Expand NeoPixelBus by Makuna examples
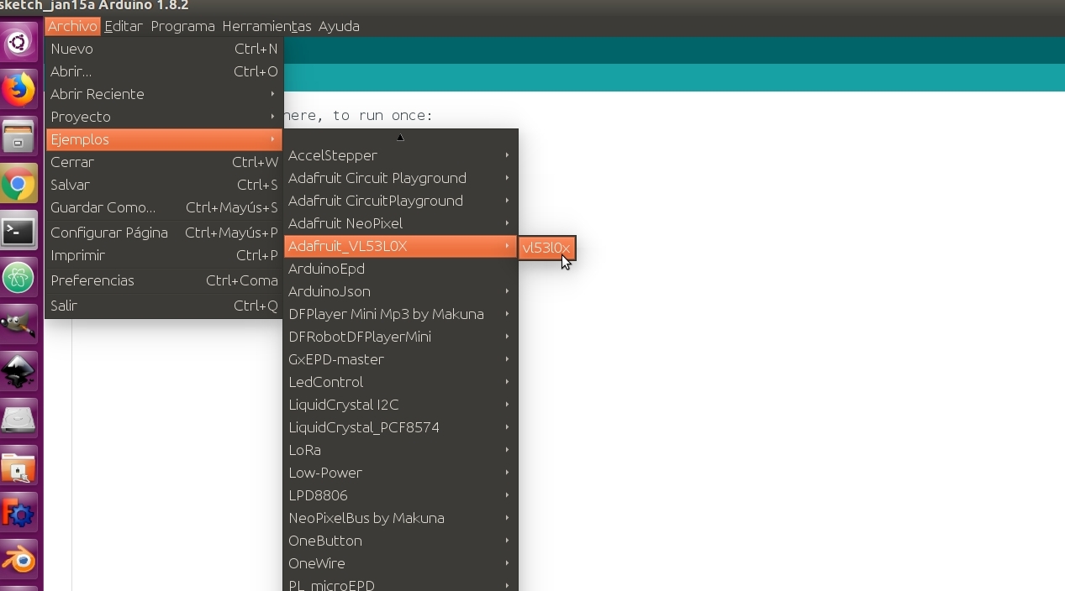 (400, 518)
